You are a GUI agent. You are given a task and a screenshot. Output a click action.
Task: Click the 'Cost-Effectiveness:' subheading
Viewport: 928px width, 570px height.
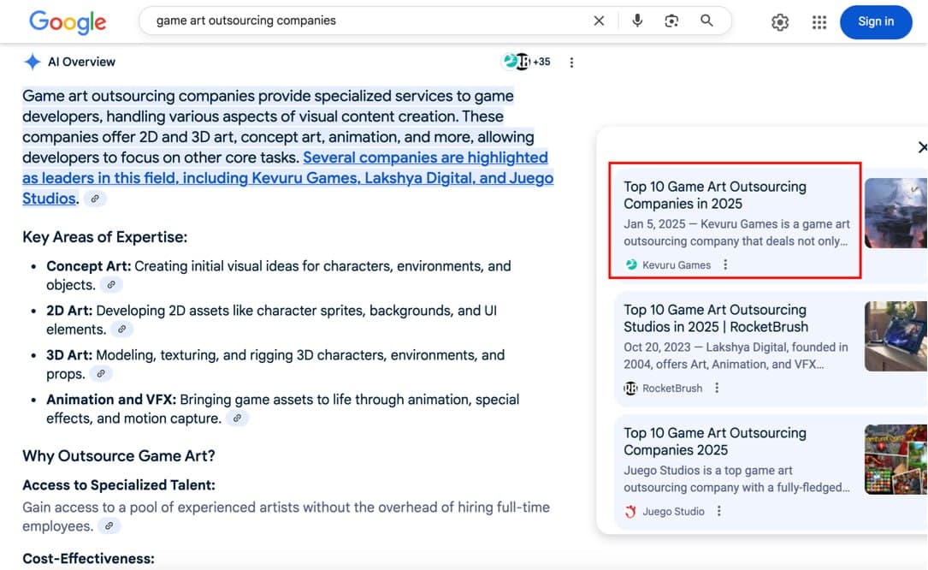pos(89,558)
